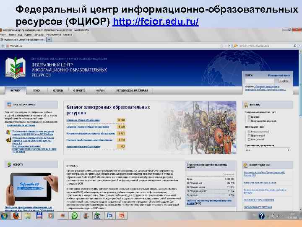Click the magnifier icon in the Firefox search box
Viewport: 302px width, 227px height.
click(x=295, y=46)
